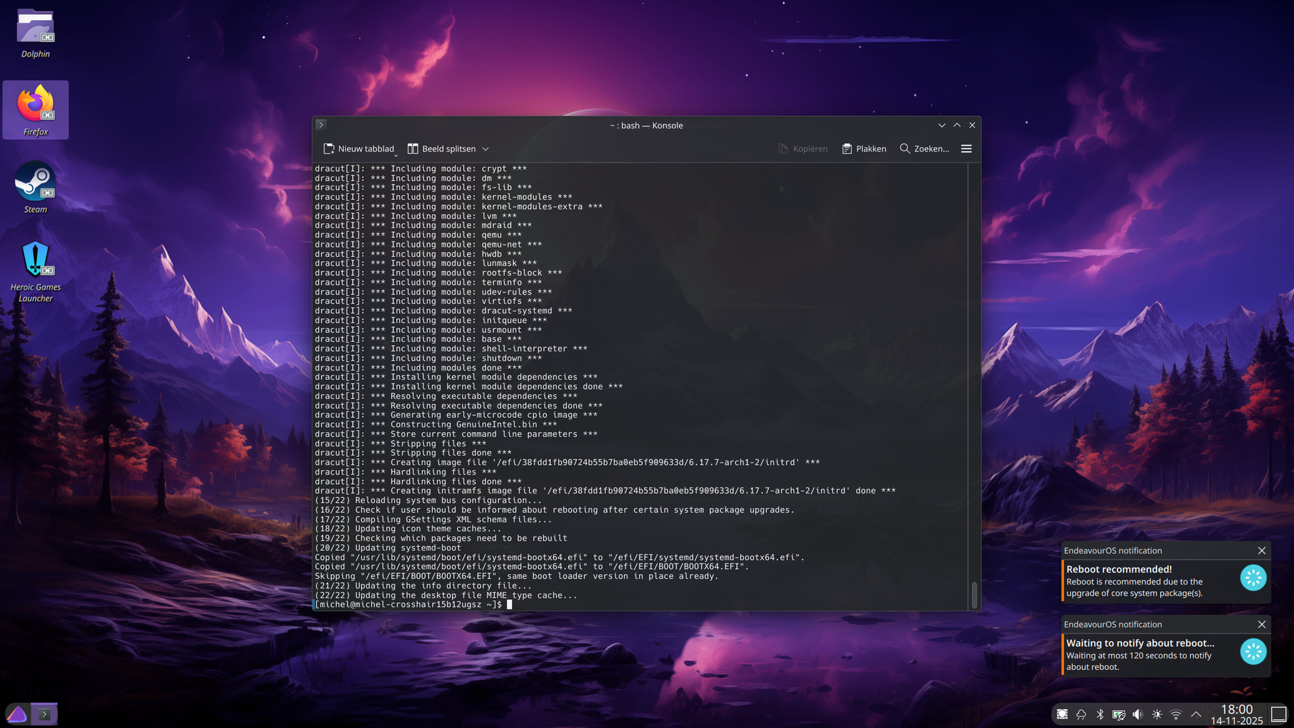Open the weather cloud tray icon
This screenshot has width=1294, height=728.
pyautogui.click(x=1081, y=715)
